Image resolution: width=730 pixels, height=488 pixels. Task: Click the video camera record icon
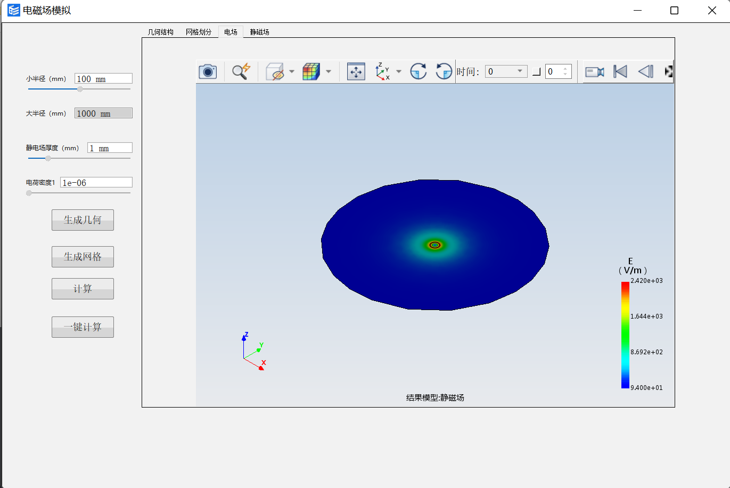click(x=595, y=71)
